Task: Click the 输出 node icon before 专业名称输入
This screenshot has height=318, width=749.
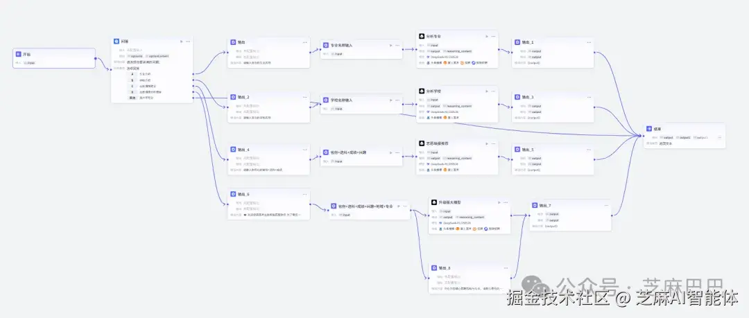Action: coord(233,42)
